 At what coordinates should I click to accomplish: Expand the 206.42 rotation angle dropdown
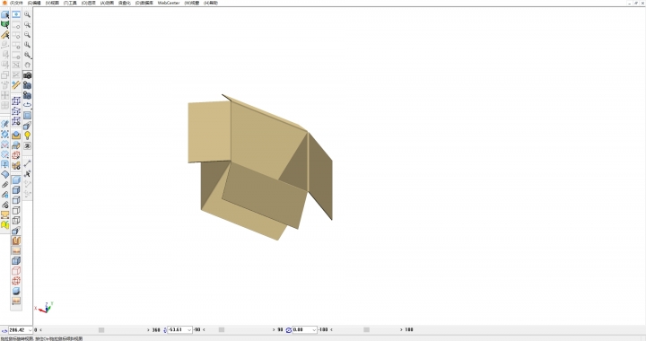pyautogui.click(x=30, y=330)
